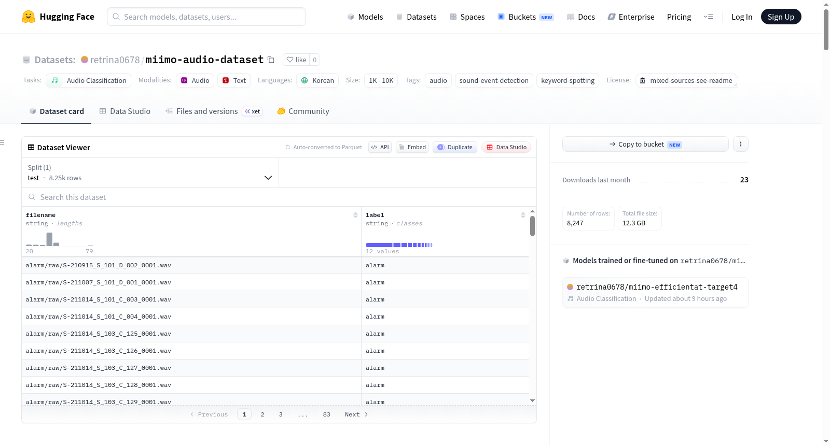Screen dimensions: 830x446
Task: Click the retrina0678 user avatar
Action: pyautogui.click(x=85, y=60)
